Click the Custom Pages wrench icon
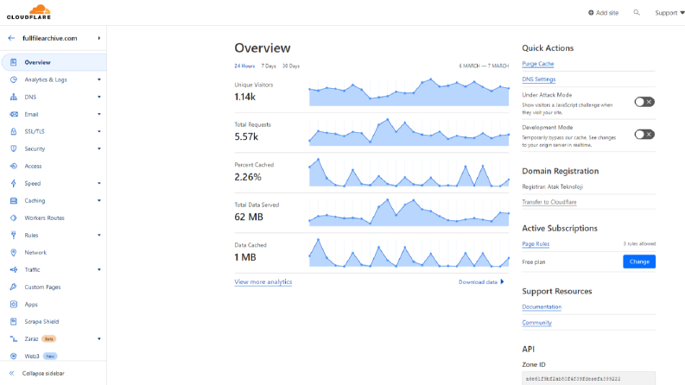The image size is (685, 385). pyautogui.click(x=14, y=287)
